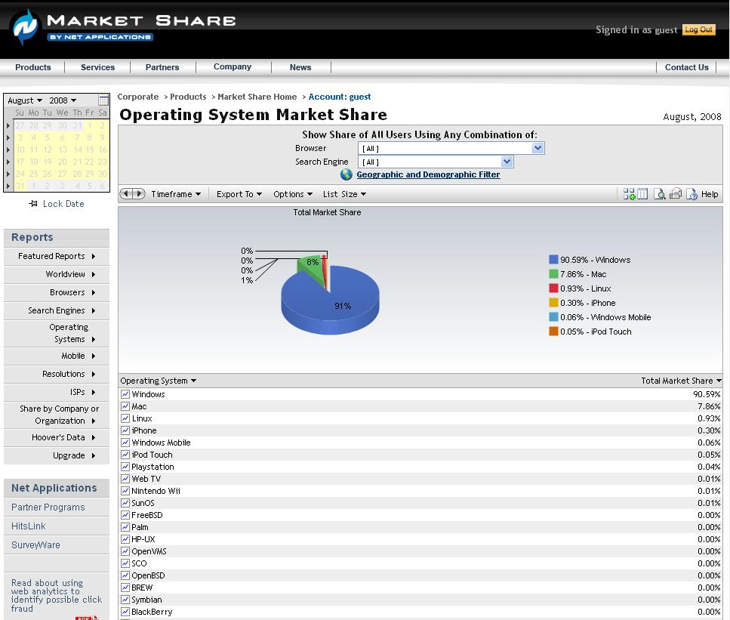Click the blue Windows legend swatch
The width and height of the screenshot is (730, 620).
tap(553, 260)
